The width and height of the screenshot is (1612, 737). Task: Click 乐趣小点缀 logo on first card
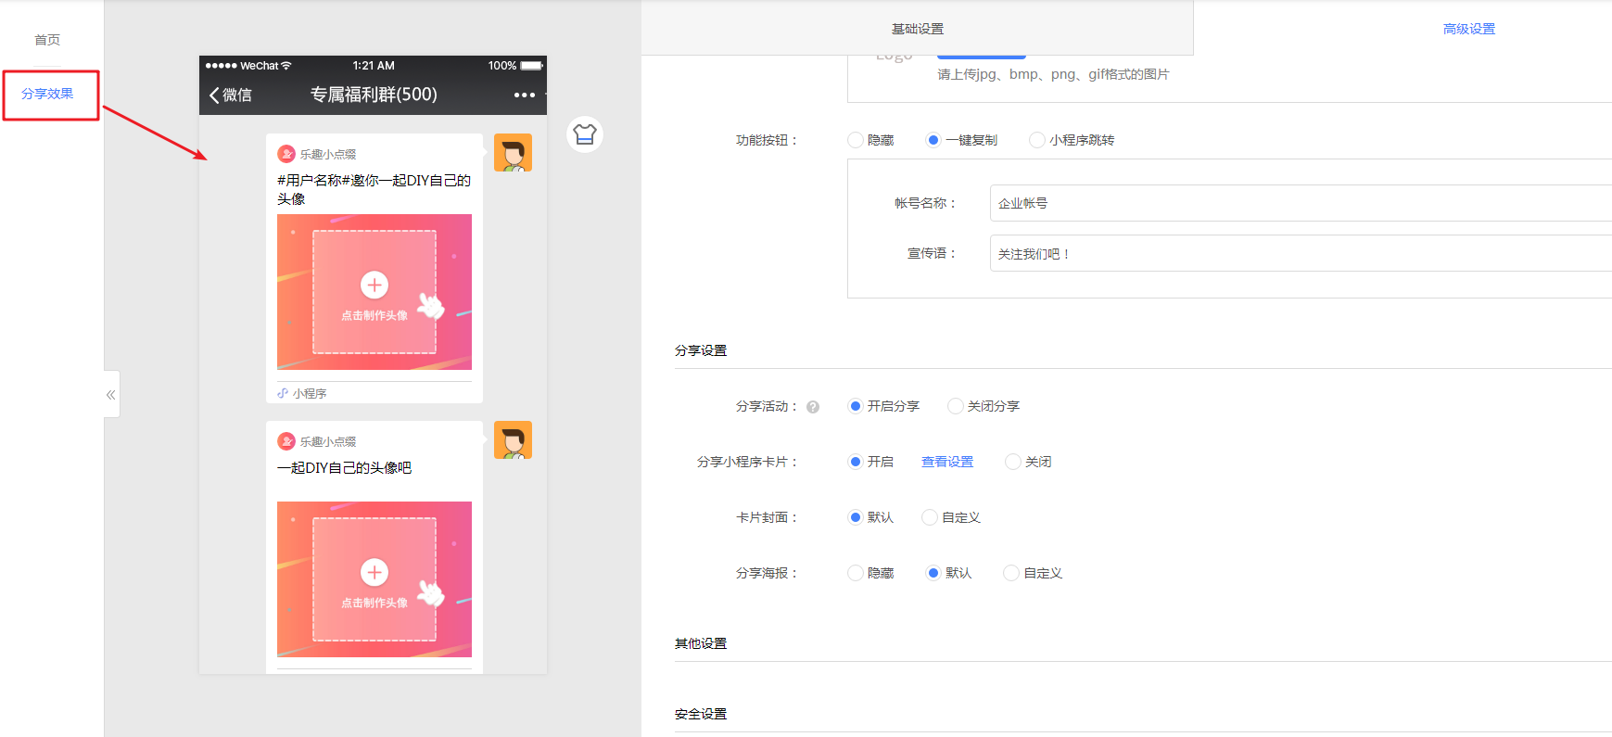286,154
